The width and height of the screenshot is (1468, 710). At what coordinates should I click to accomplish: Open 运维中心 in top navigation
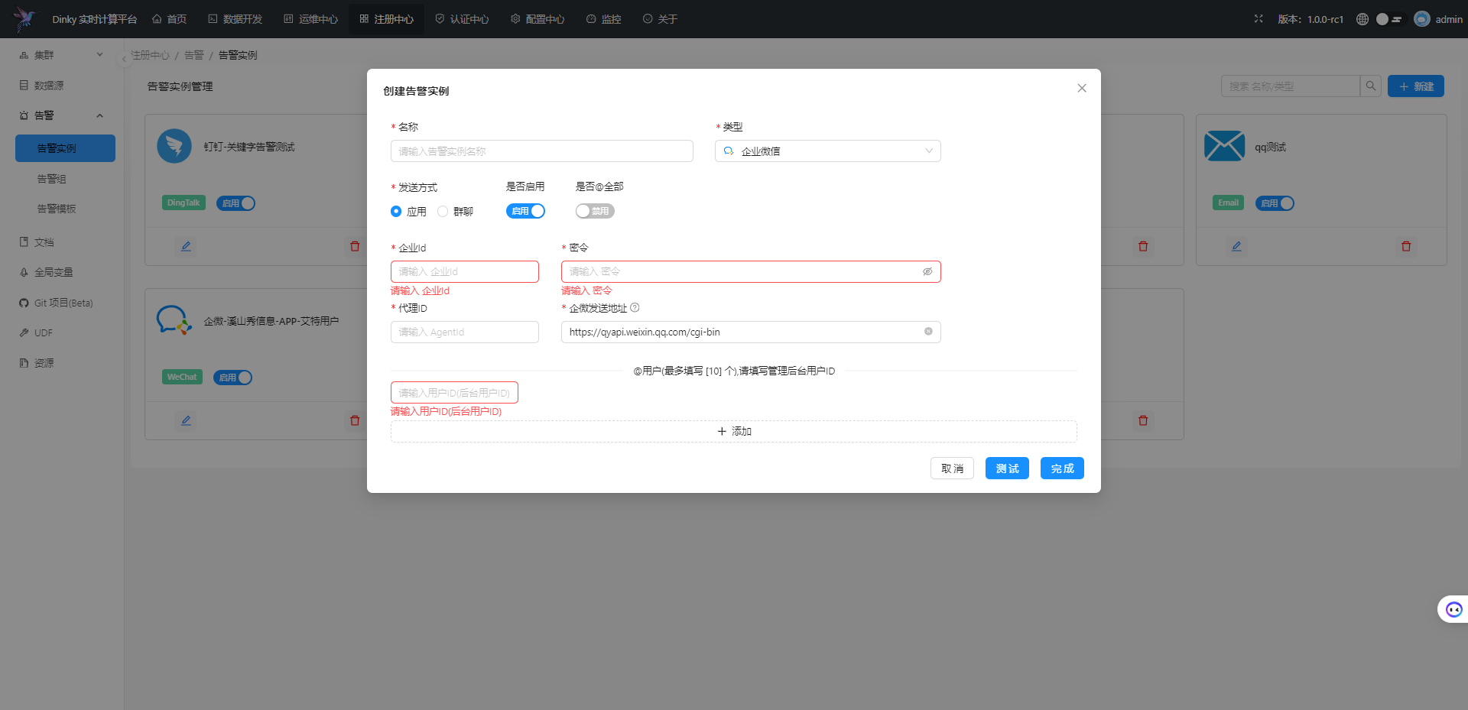311,19
